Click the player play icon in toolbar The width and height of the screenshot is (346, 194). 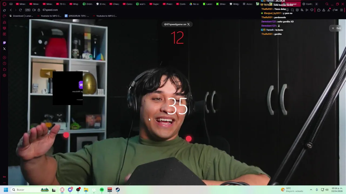pyautogui.click(x=307, y=10)
